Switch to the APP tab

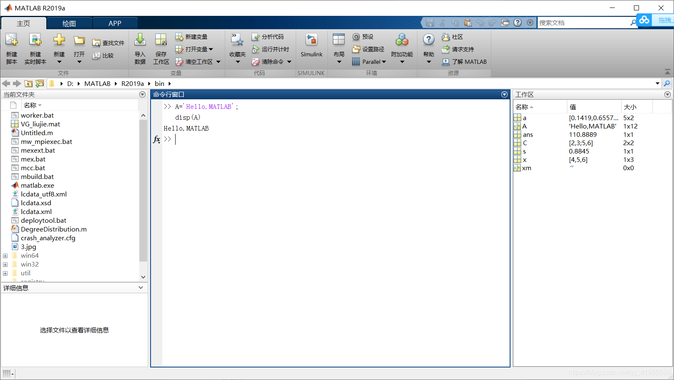coord(115,23)
